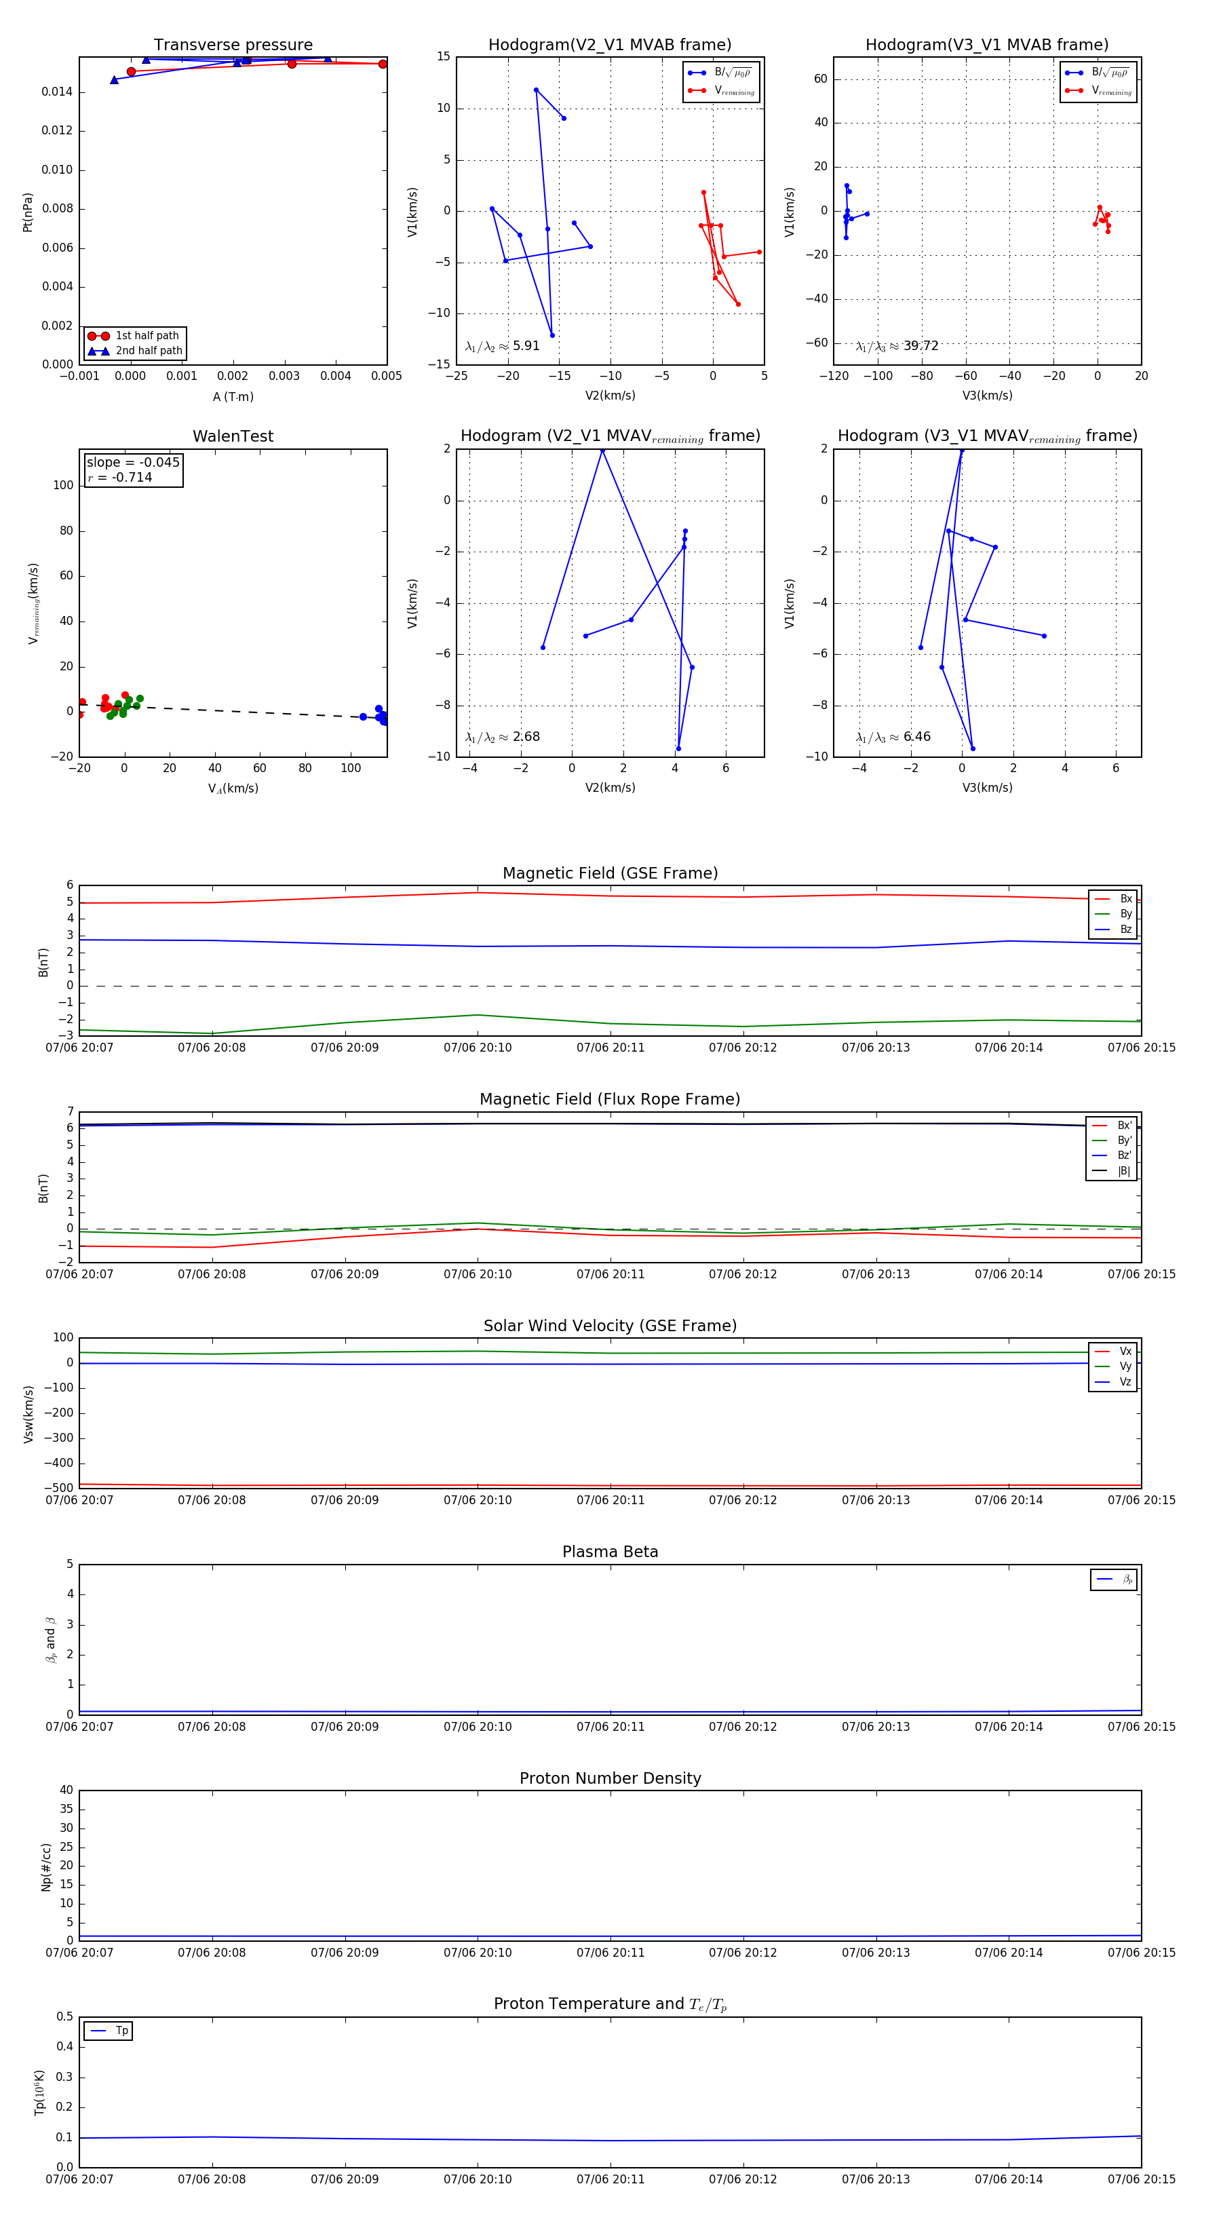This screenshot has width=1221, height=2239.
Task: Click the eigenvalue ratio '5.91' annotation
Action: 502,346
